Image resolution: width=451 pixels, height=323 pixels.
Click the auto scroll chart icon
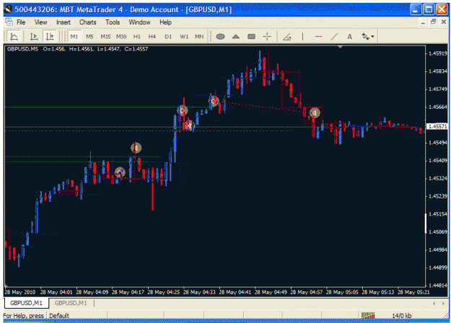click(34, 37)
